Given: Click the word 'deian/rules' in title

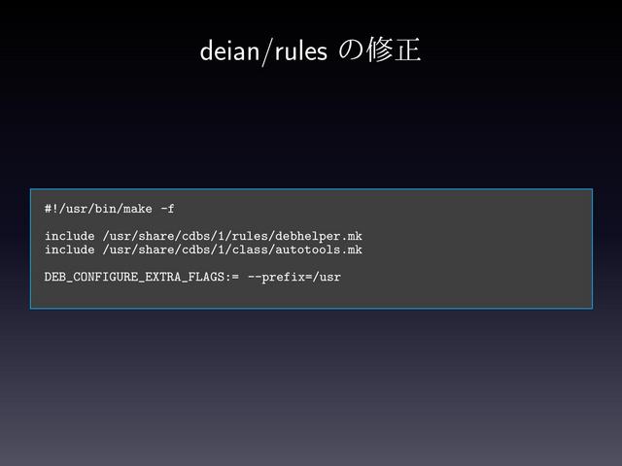Looking at the screenshot, I should click(263, 51).
